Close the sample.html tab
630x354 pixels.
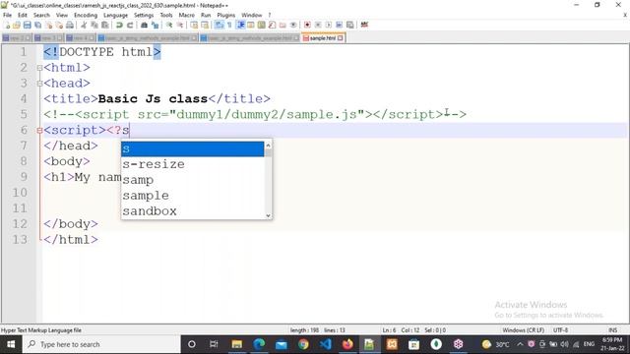341,38
